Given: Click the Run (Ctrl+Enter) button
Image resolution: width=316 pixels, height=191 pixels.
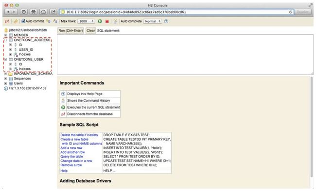Looking at the screenshot, I should [x=70, y=31].
